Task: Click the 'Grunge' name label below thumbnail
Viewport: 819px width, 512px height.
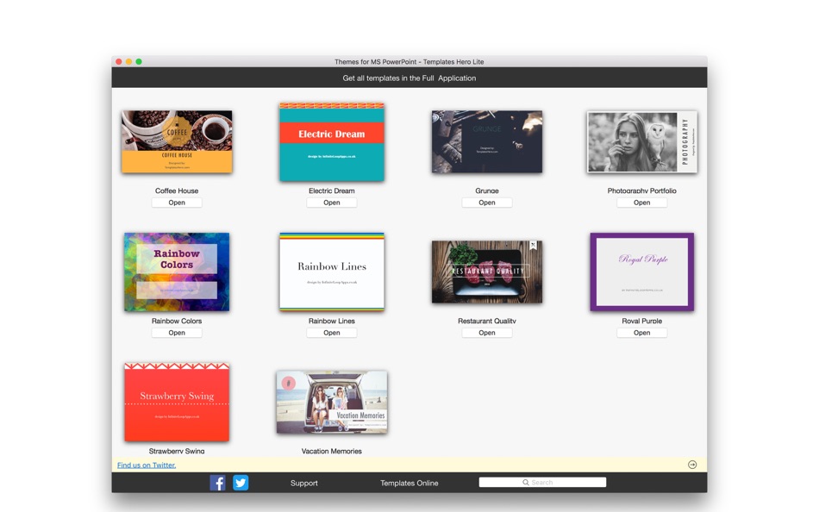Action: point(487,190)
